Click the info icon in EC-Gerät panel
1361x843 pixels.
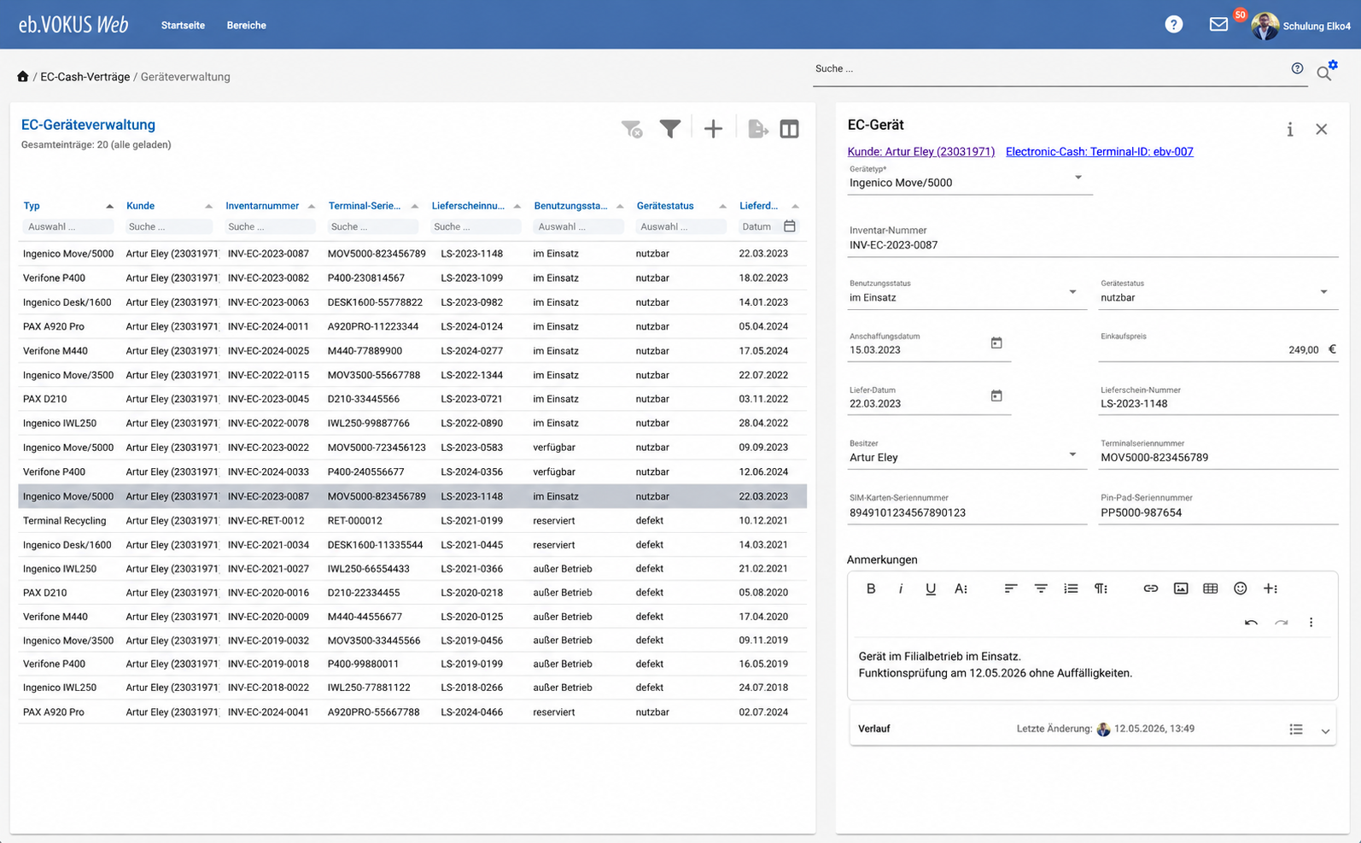[1290, 129]
